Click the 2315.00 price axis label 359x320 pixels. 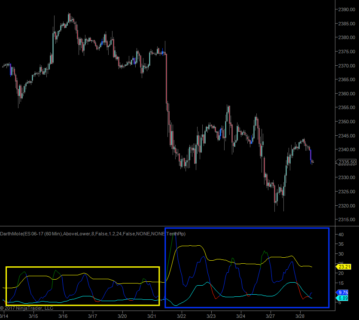[x=347, y=219]
